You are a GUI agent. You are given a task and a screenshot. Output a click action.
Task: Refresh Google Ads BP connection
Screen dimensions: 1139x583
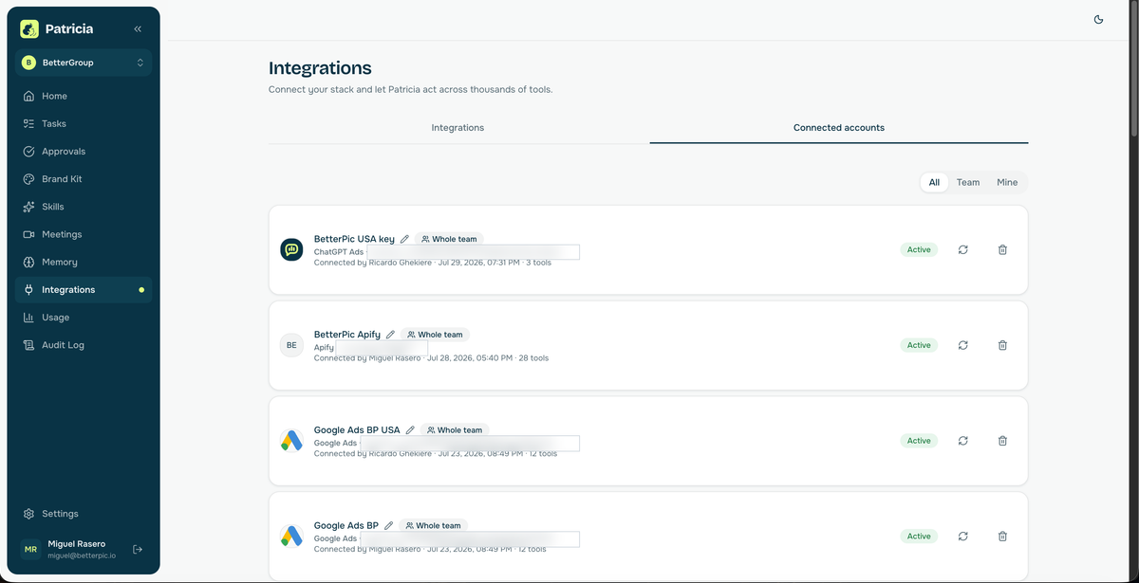click(963, 537)
